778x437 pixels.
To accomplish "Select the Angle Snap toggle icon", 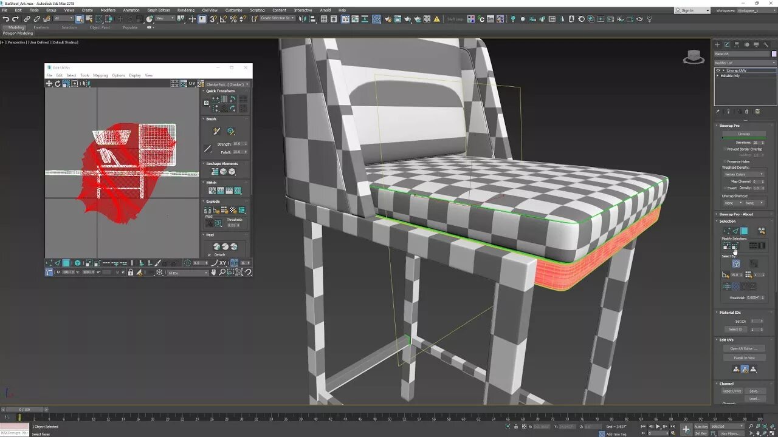I will (x=224, y=19).
